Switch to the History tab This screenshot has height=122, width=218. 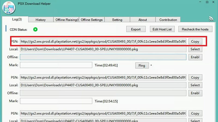[41, 20]
